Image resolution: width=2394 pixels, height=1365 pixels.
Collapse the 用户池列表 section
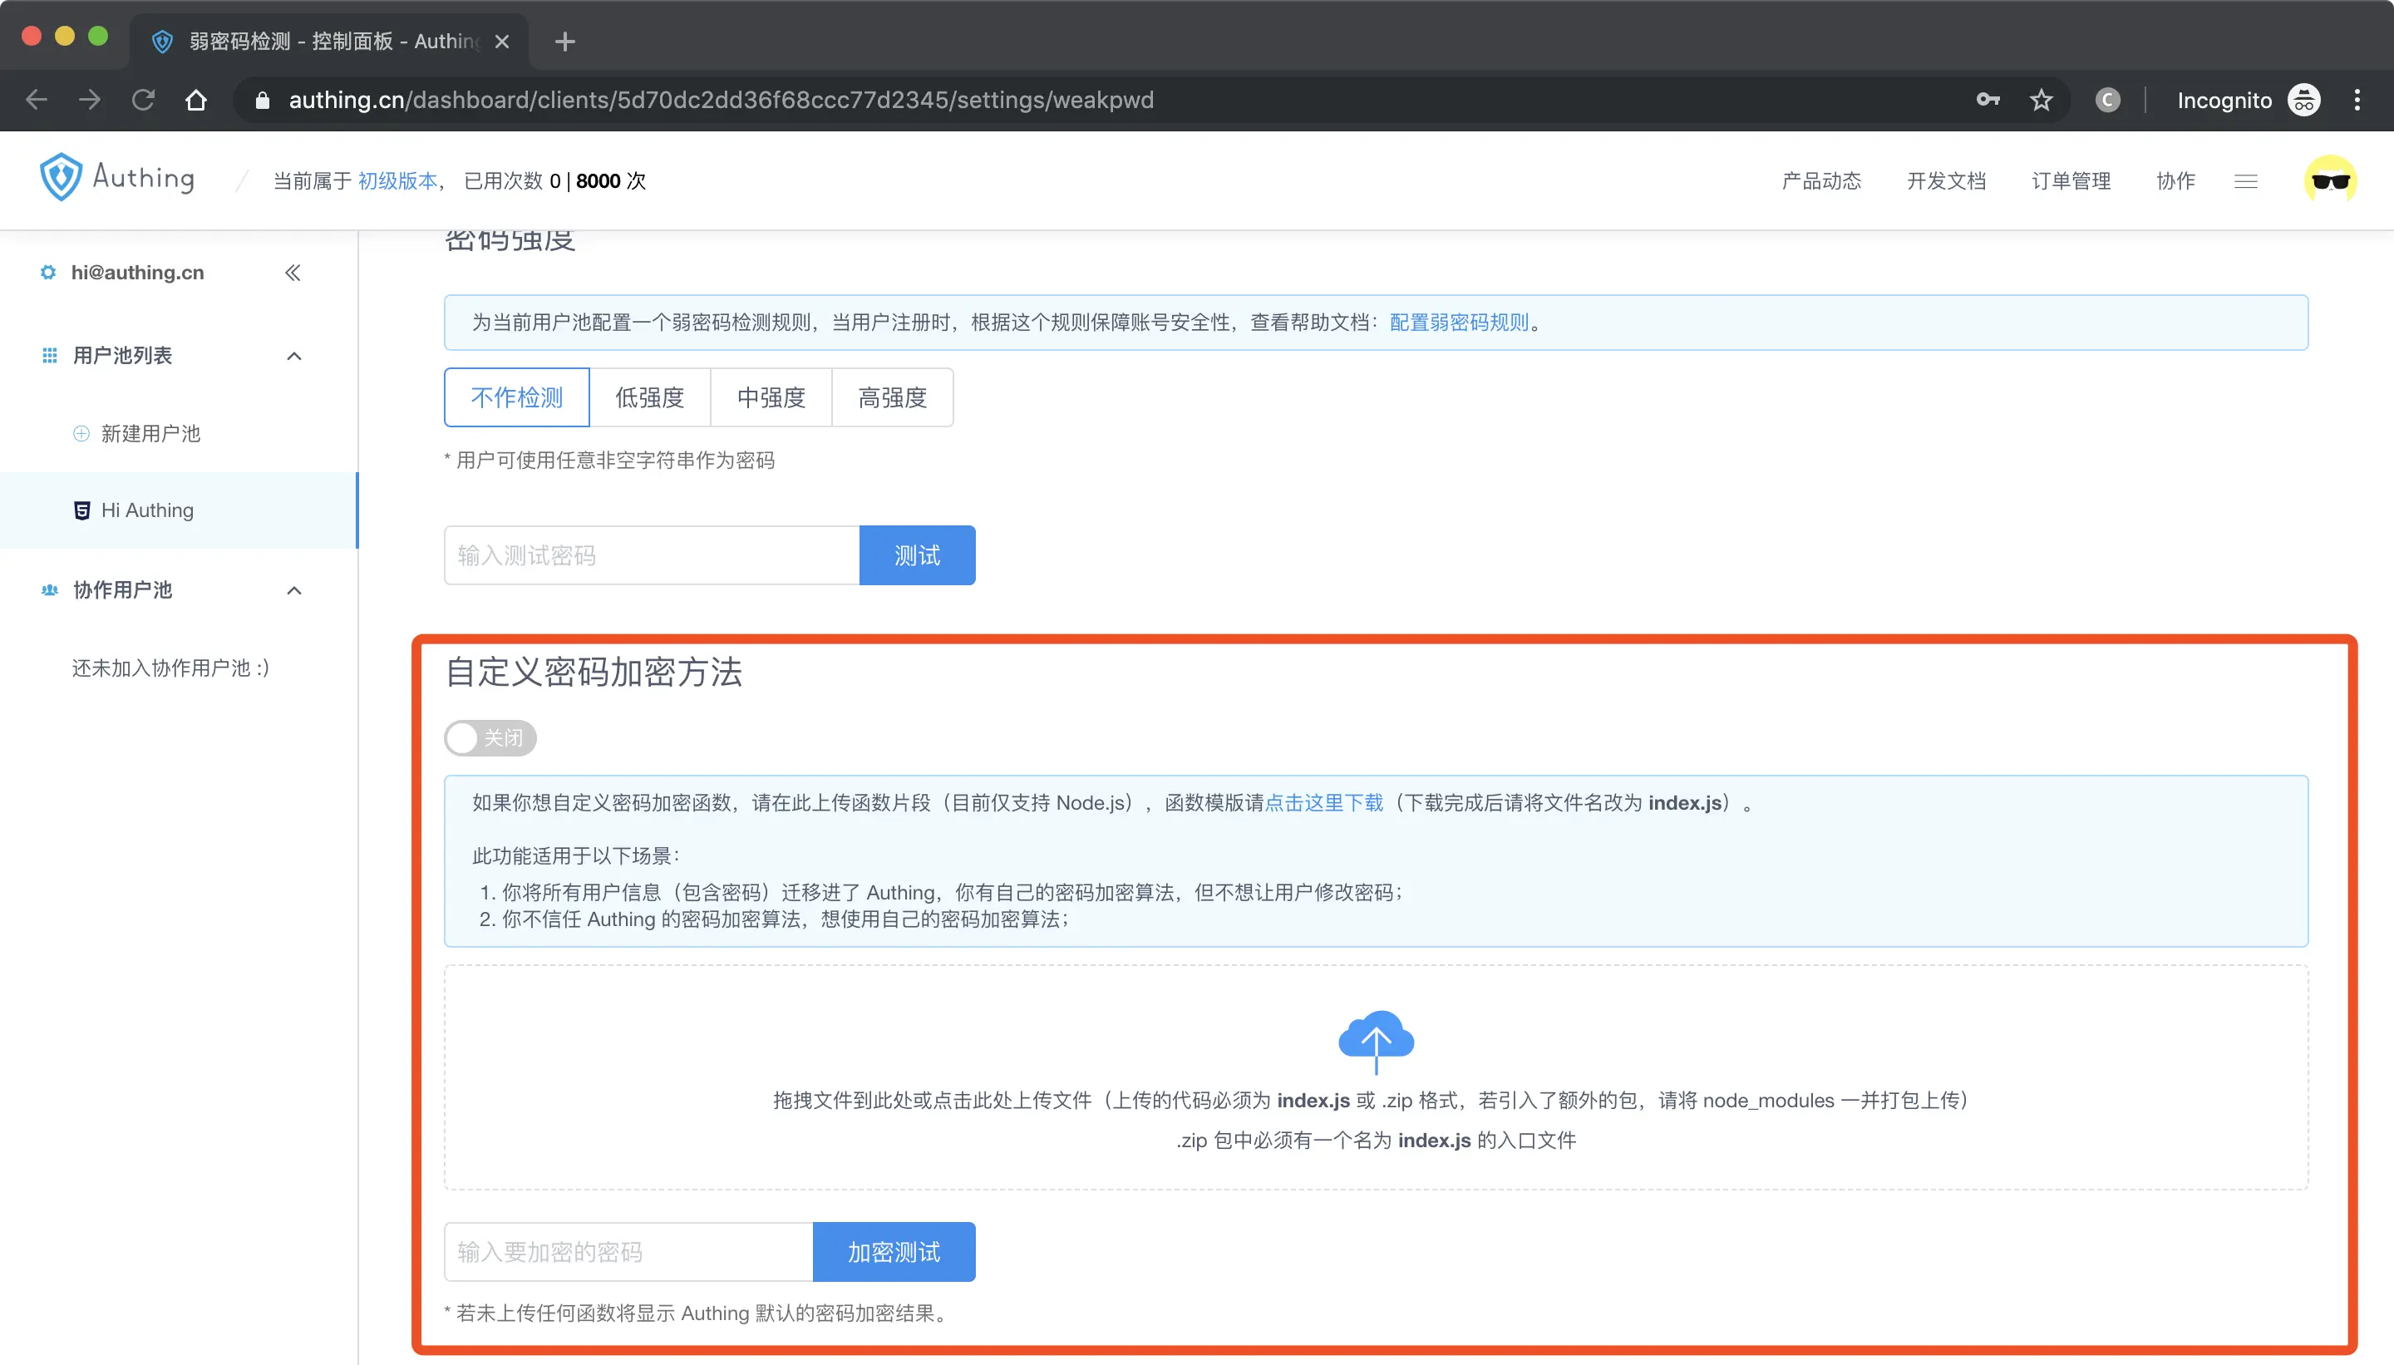click(x=293, y=357)
